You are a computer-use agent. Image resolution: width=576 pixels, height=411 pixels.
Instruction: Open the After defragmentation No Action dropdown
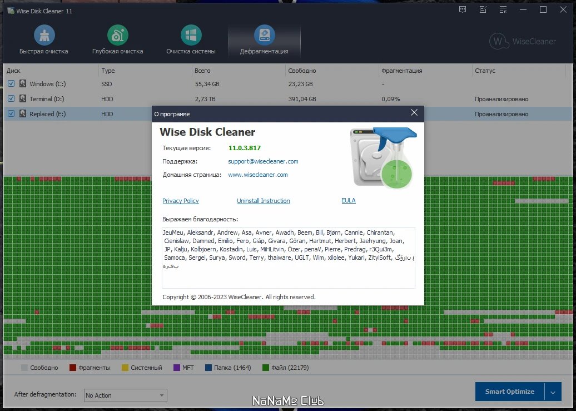[125, 395]
